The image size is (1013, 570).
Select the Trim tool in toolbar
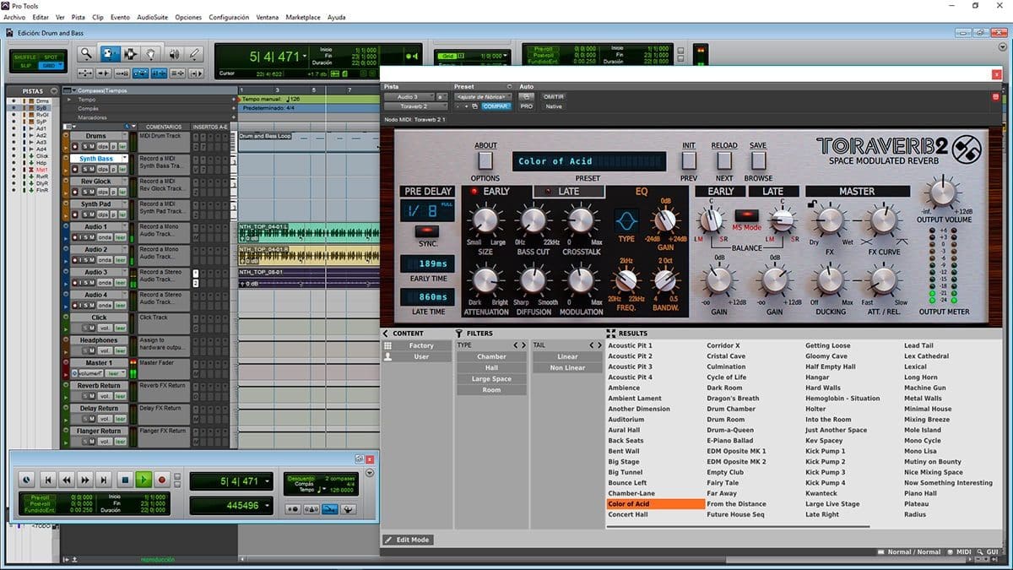pos(111,54)
